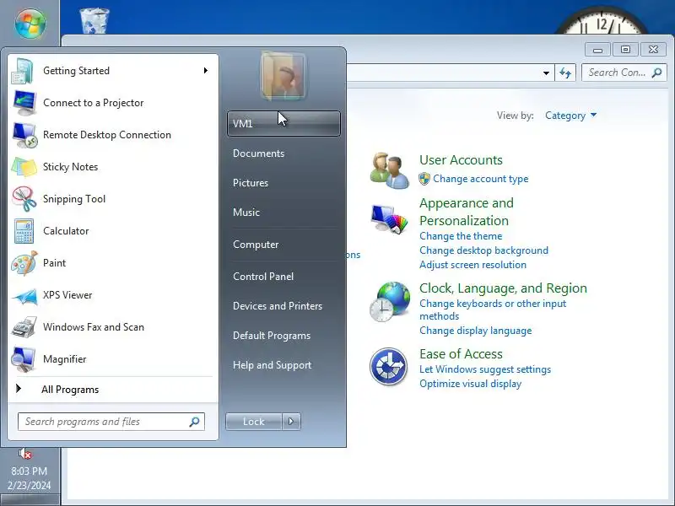Open Pictures from Start menu
Image resolution: width=675 pixels, height=506 pixels.
pos(251,182)
